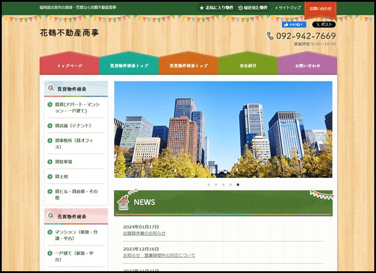
Task: Open the purple お問い合わせ navigation tab
Action: 307,63
